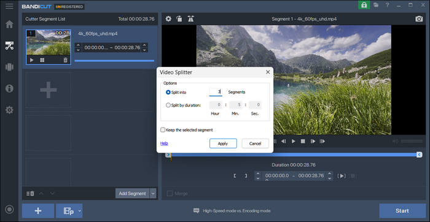Open preview settings gear icon
430x222 pixels.
168,19
